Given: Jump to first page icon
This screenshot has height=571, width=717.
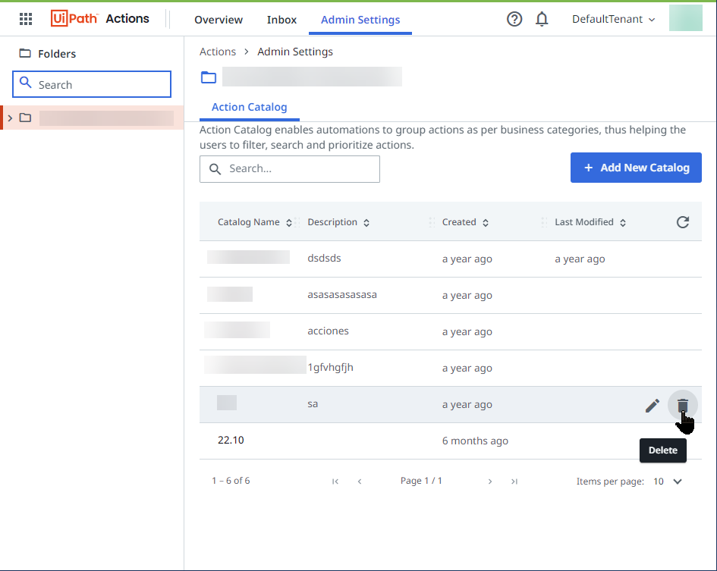Looking at the screenshot, I should tap(335, 482).
